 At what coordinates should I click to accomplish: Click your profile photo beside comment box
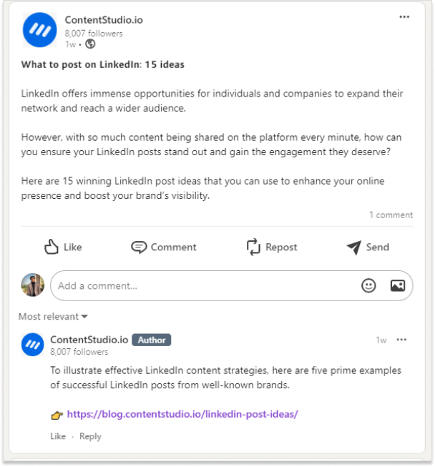point(33,285)
